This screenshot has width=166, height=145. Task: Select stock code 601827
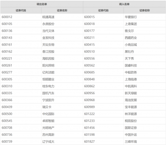point(89,141)
